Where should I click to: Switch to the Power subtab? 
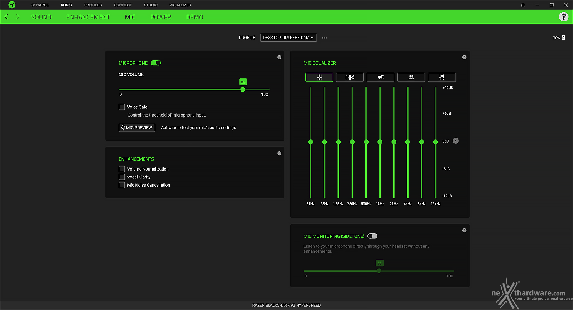161,17
